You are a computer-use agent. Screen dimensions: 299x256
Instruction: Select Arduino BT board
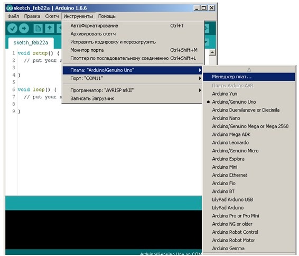click(x=249, y=191)
